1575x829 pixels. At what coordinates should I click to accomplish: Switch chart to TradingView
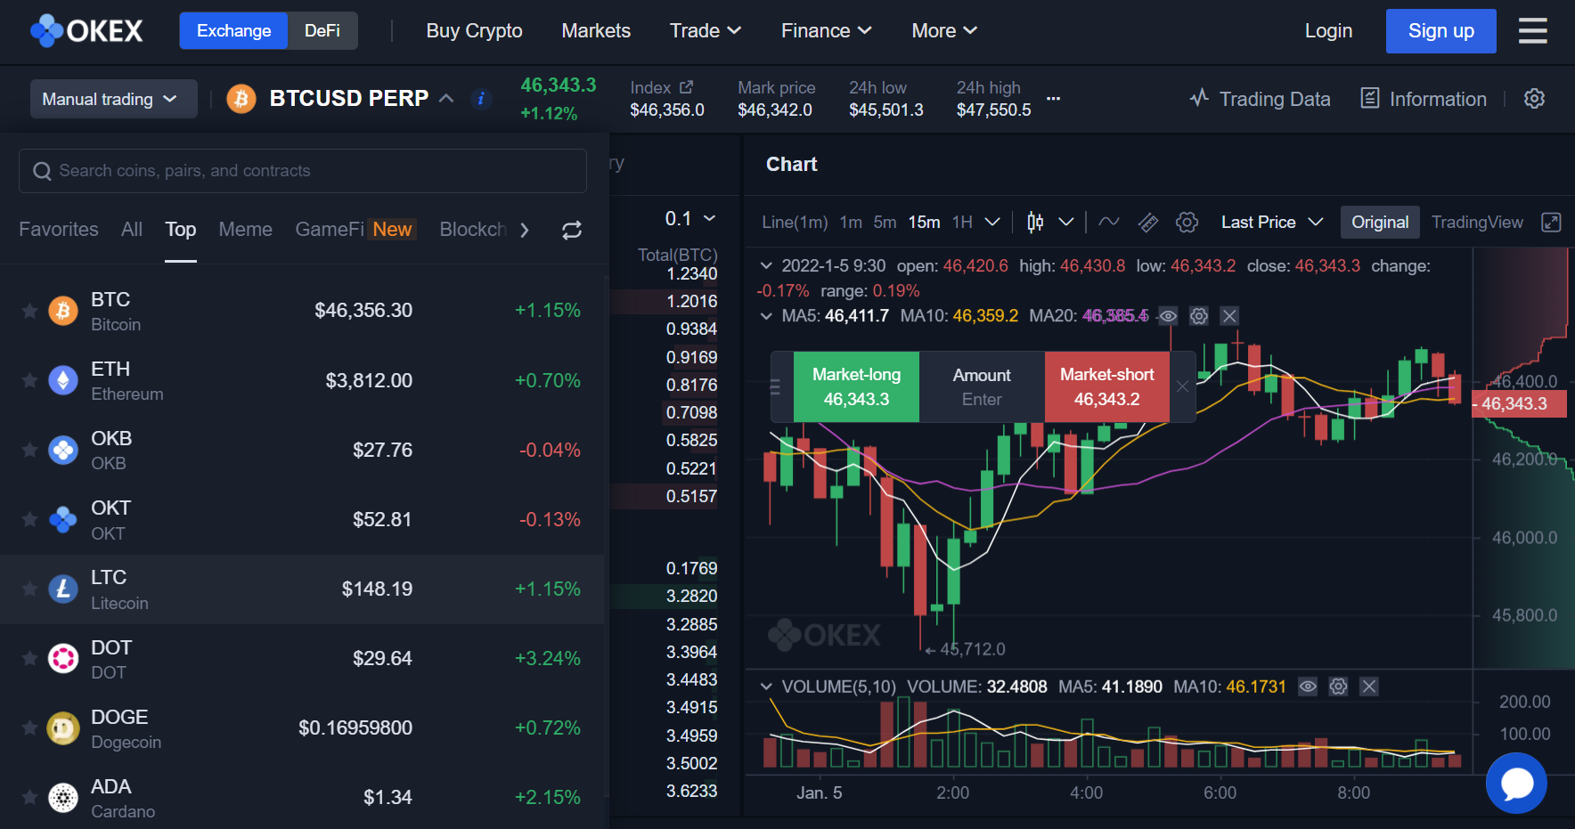coord(1477,223)
